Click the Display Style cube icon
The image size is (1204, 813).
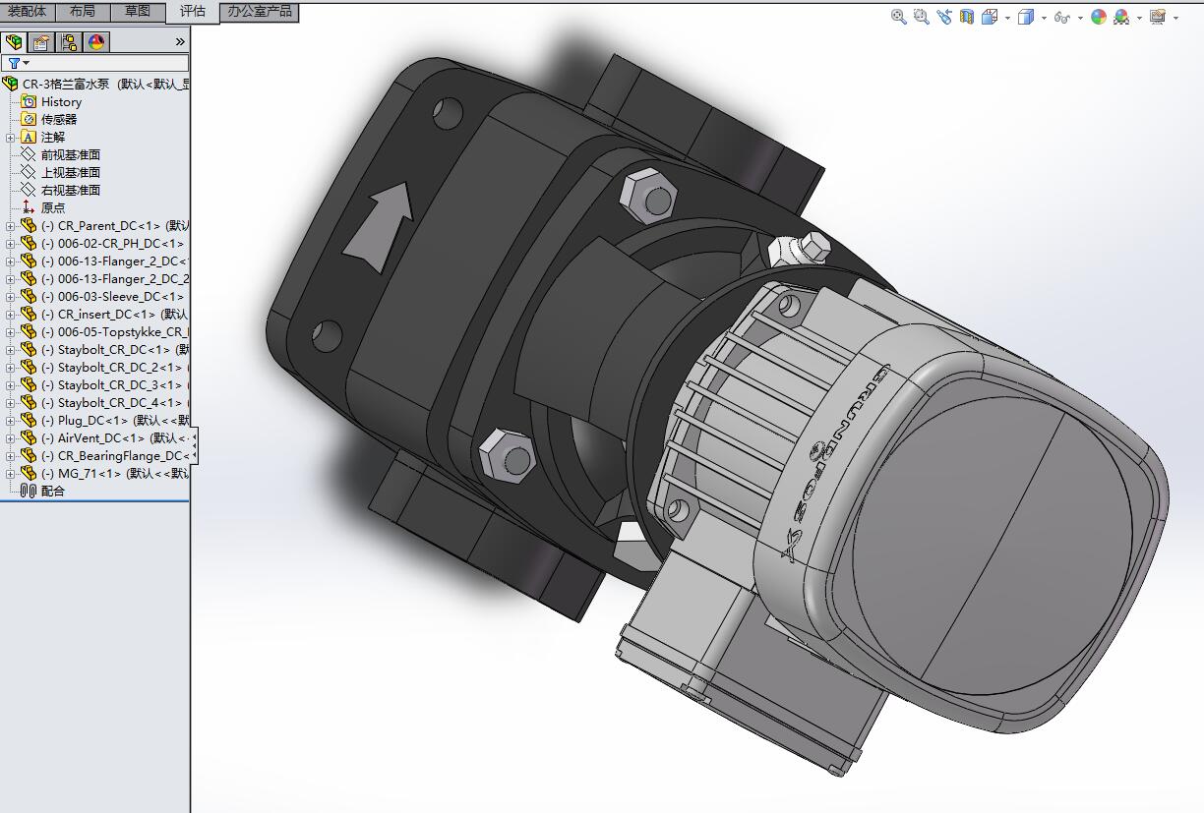1025,17
